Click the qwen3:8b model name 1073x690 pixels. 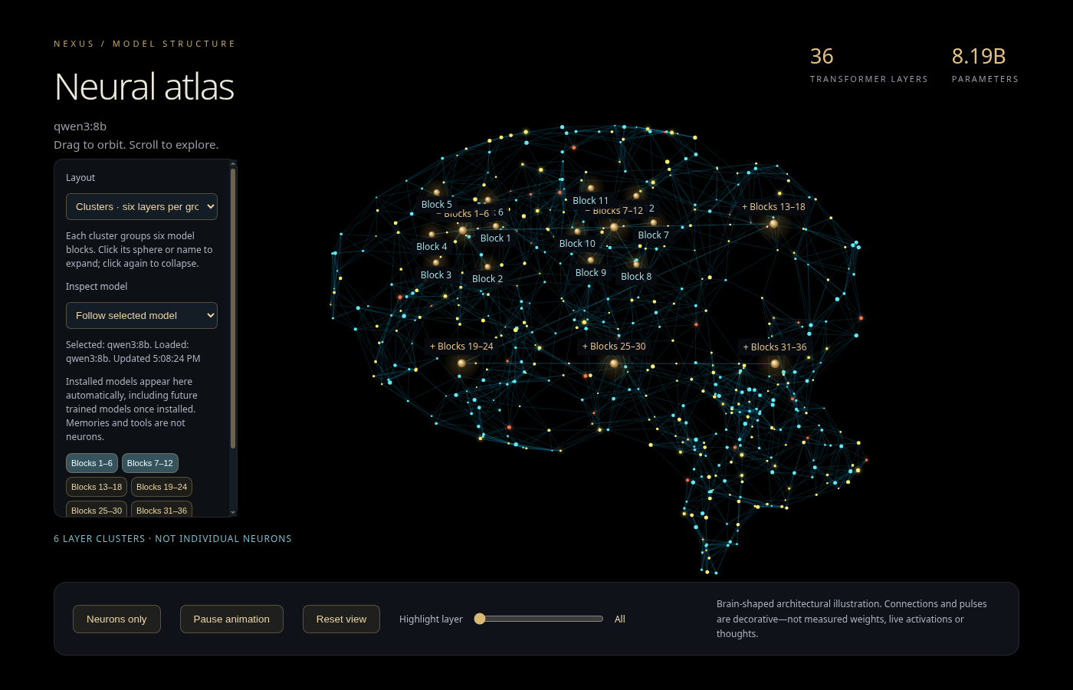coord(80,127)
